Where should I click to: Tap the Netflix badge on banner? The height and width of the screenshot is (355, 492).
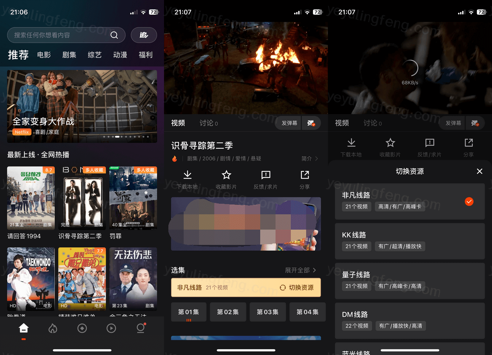point(22,132)
